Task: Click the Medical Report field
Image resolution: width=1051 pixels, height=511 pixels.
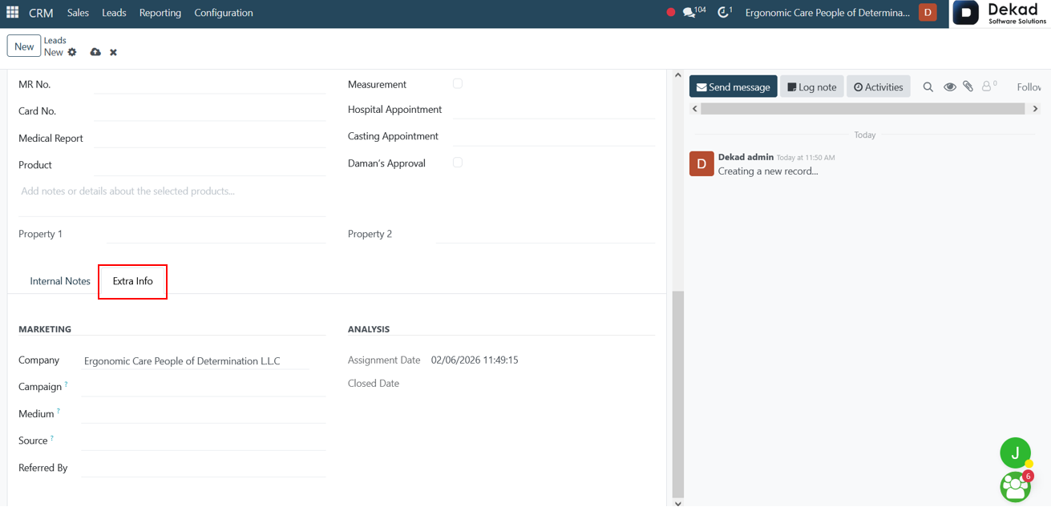Action: click(210, 139)
